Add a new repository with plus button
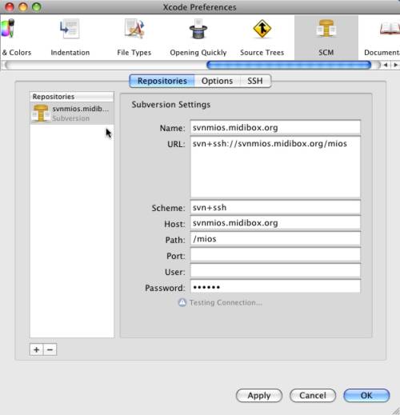The height and width of the screenshot is (415, 400). (x=37, y=349)
